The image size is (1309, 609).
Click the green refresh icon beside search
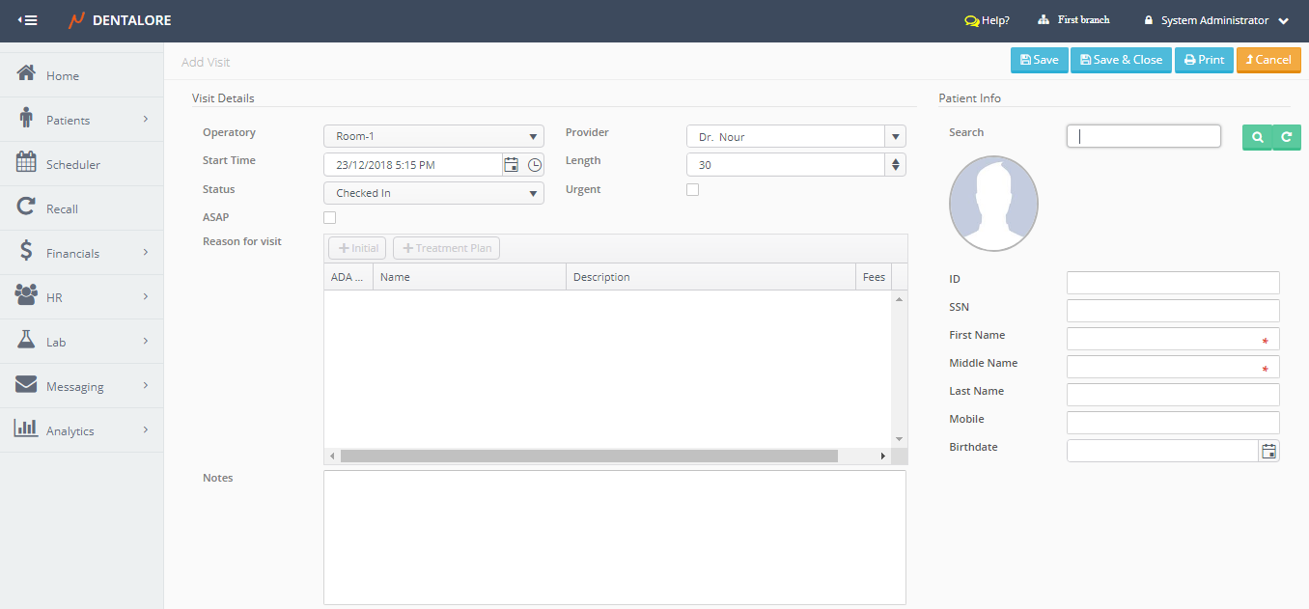(1286, 138)
